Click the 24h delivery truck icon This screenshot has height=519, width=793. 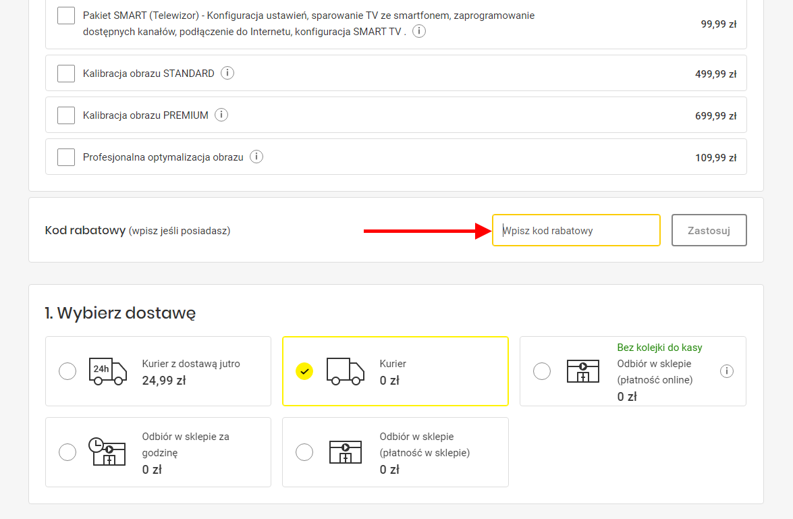click(108, 371)
